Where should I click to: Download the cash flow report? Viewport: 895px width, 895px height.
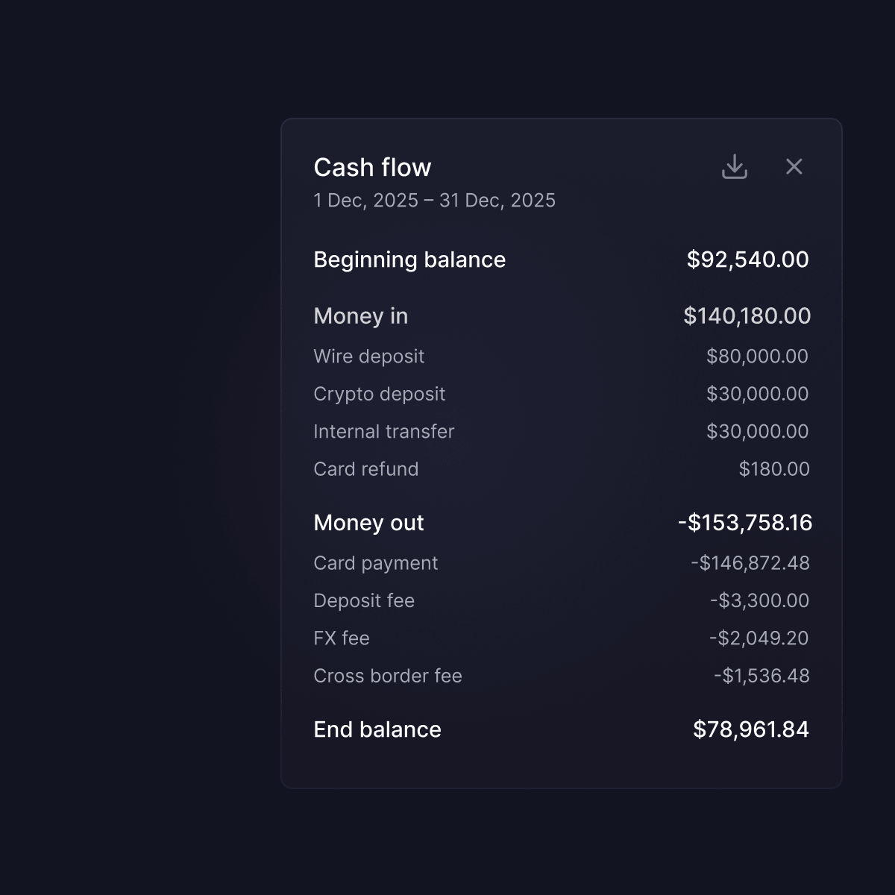point(735,166)
